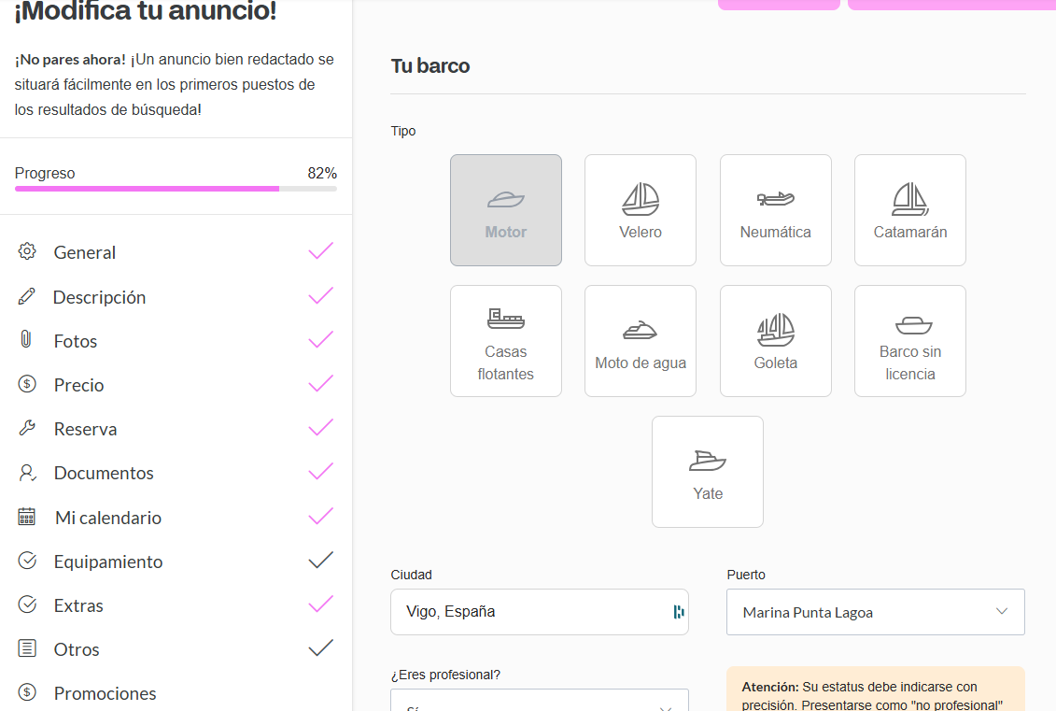This screenshot has height=711, width=1056.
Task: Choose the Neumática inflatable boat icon
Action: pos(775,199)
